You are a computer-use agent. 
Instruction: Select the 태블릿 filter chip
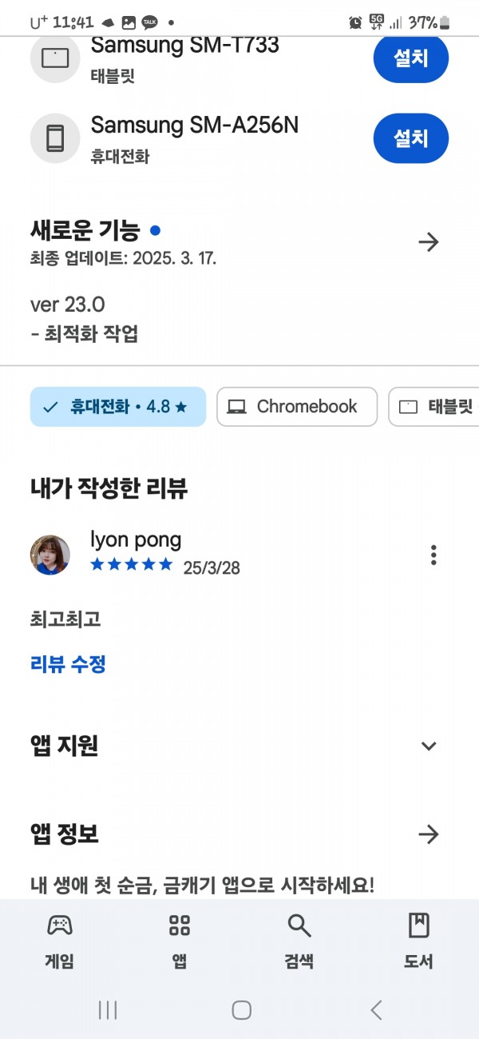433,407
